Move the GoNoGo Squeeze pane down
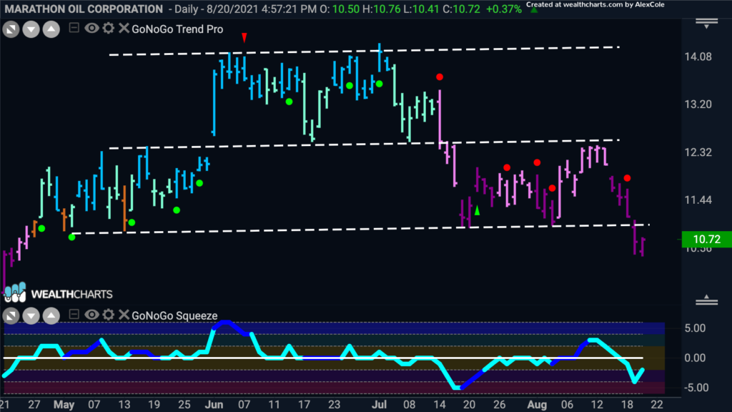 click(31, 316)
